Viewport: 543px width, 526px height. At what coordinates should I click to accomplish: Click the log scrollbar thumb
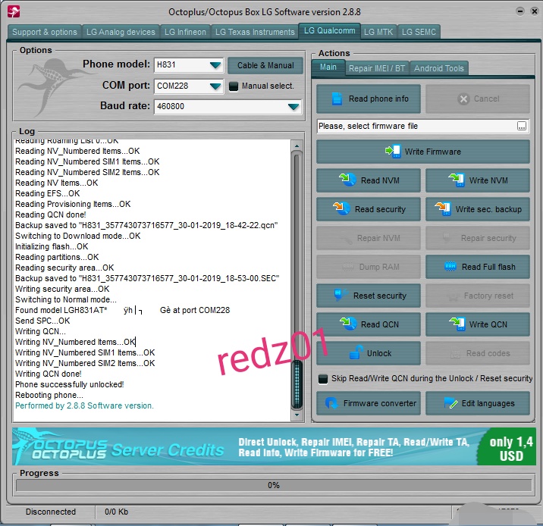coord(297,384)
